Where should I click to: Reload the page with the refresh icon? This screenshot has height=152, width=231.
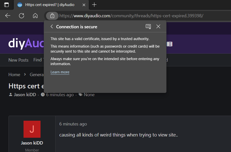click(22, 16)
